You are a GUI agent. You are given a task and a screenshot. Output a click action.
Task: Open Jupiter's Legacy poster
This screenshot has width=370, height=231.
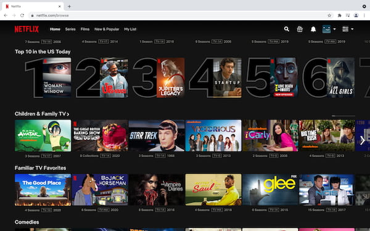pos(171,78)
